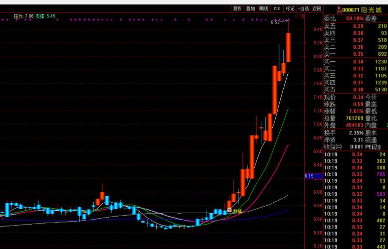Click the blue 6.19 price tag
This screenshot has width=388, height=249.
click(309, 176)
